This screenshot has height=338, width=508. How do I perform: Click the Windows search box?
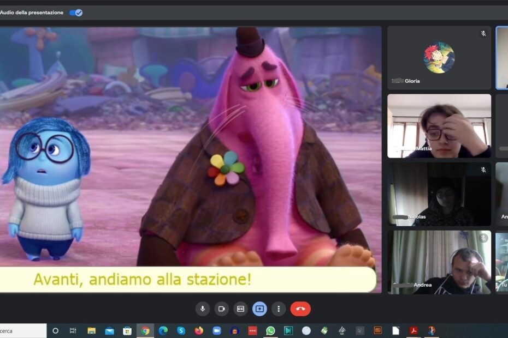tap(22, 330)
